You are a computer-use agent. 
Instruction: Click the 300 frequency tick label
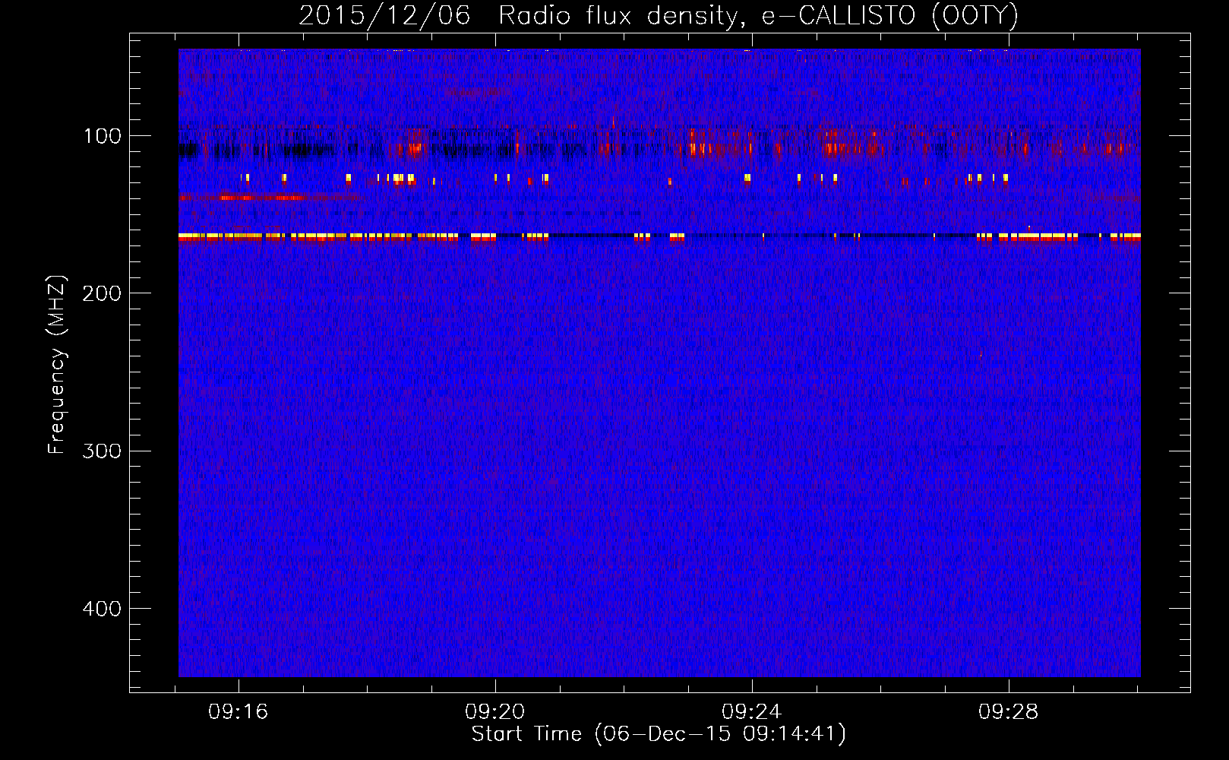(102, 451)
